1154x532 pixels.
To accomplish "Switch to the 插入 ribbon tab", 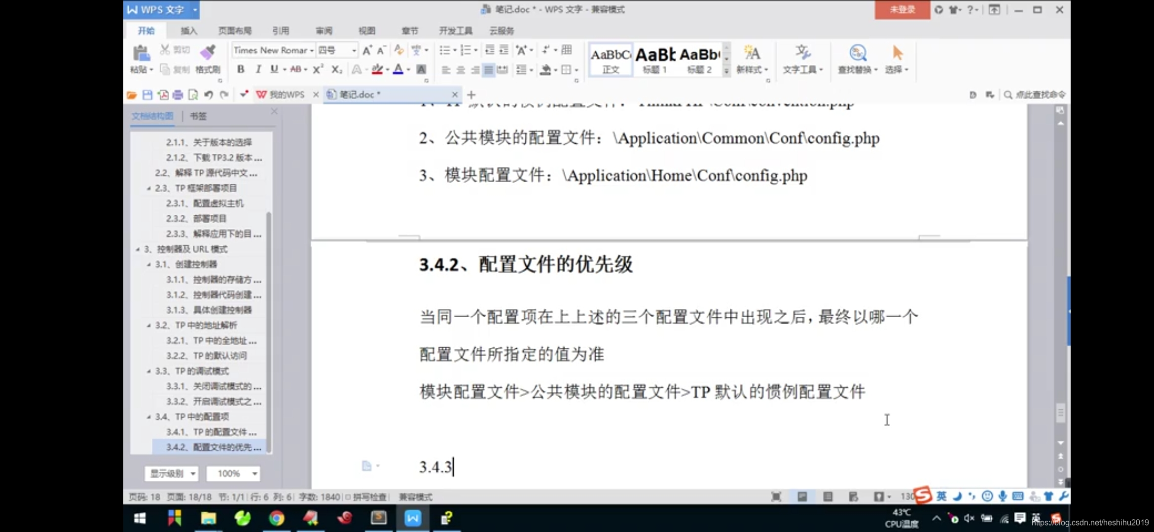I will point(188,31).
